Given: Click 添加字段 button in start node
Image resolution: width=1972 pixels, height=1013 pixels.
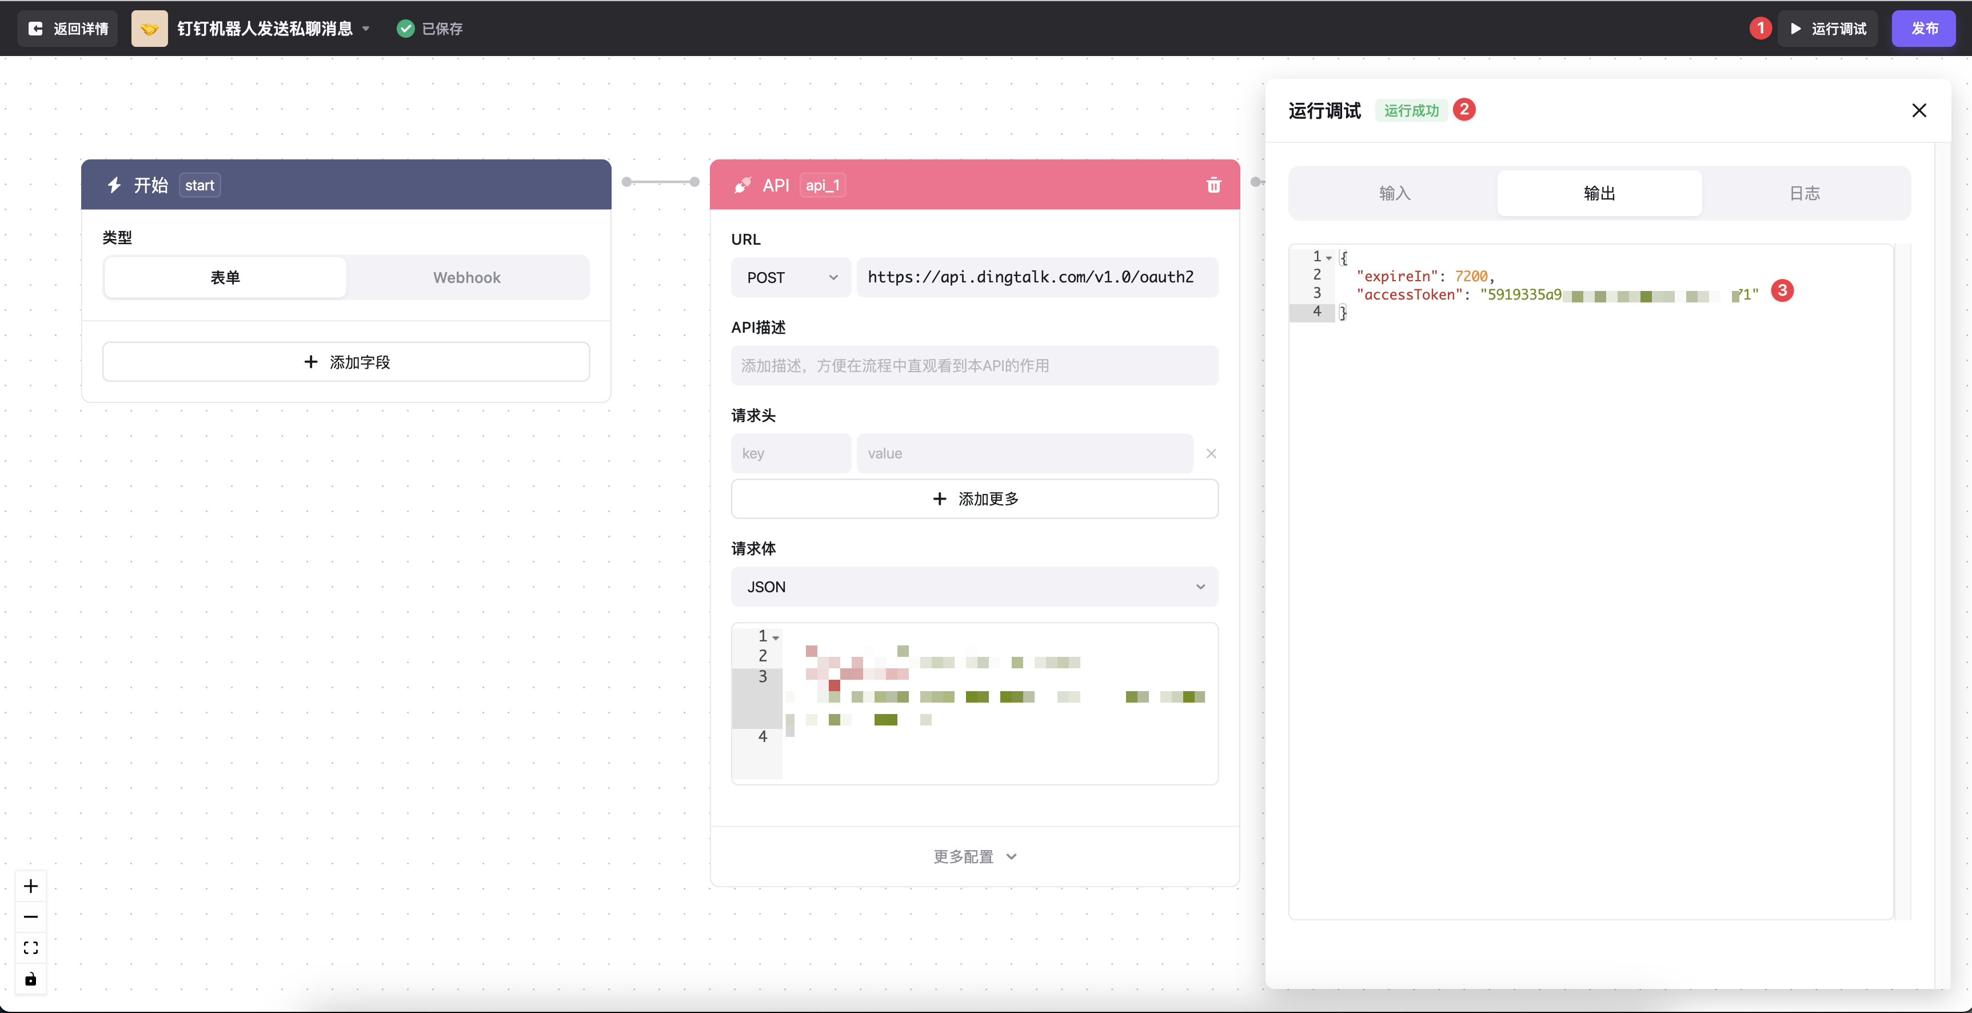Looking at the screenshot, I should point(346,361).
